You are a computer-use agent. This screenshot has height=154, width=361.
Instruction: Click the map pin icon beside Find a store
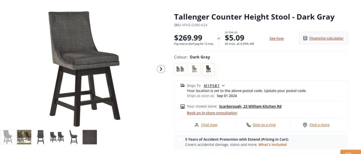[305, 125]
